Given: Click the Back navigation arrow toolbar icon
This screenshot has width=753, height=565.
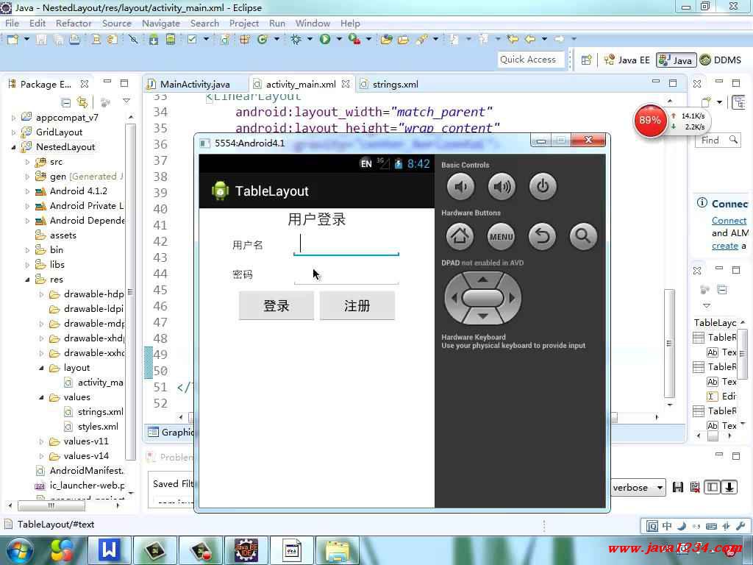Looking at the screenshot, I should click(530, 39).
